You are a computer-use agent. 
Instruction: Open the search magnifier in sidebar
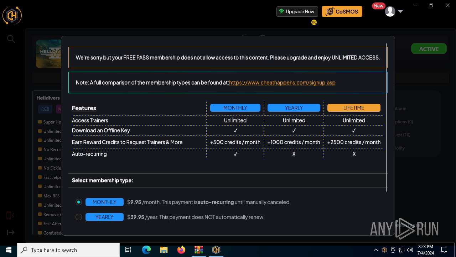(11, 39)
